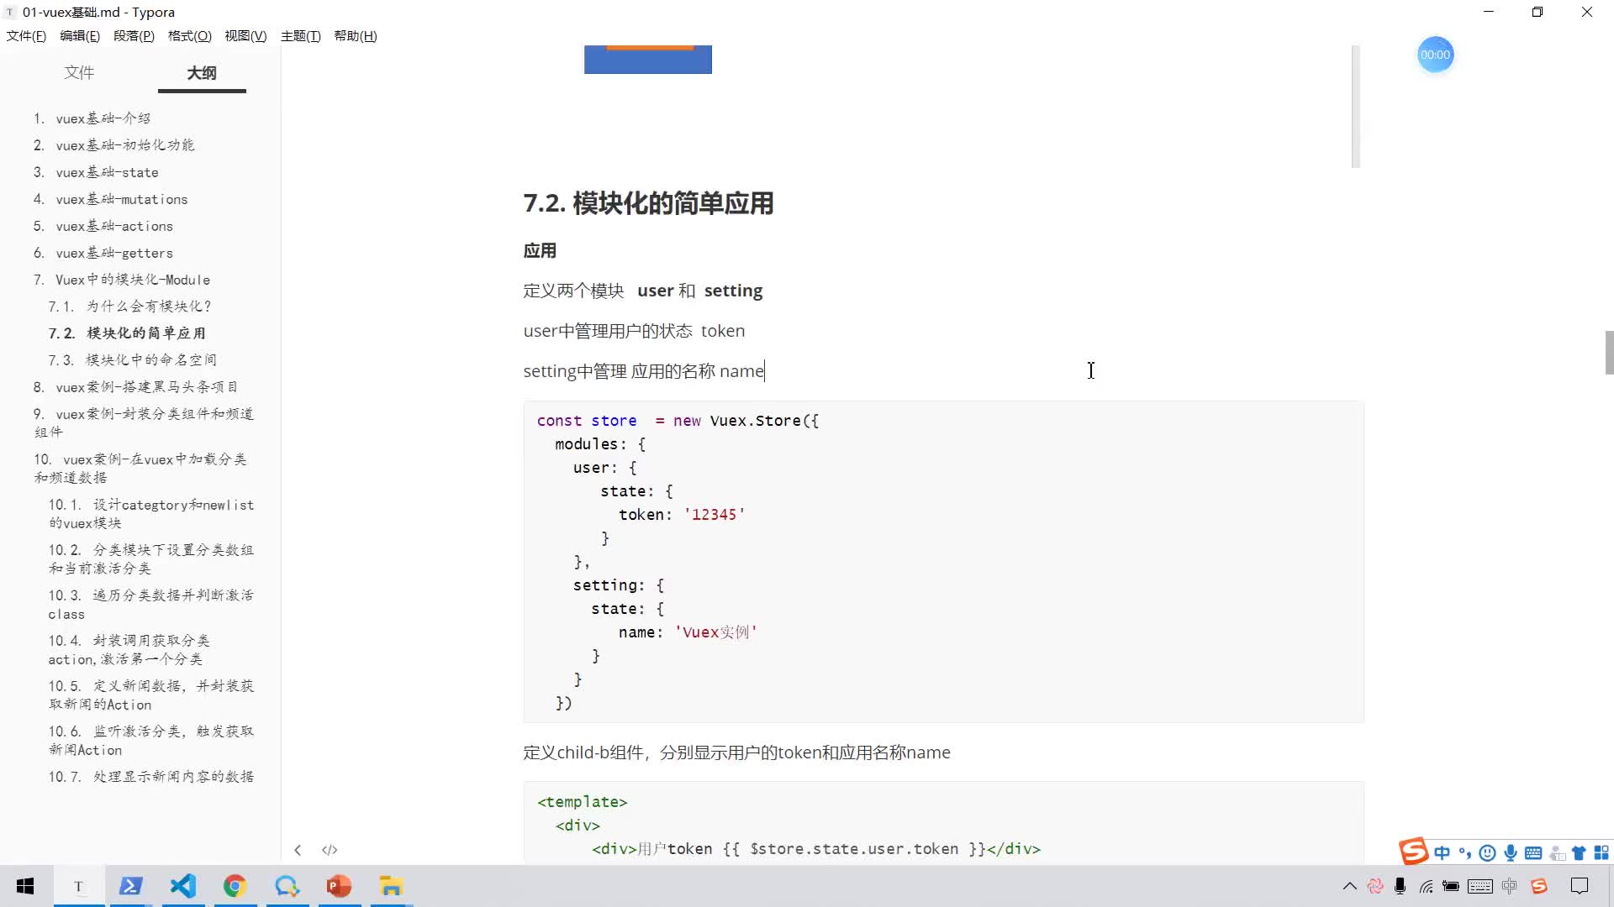Open the Sogou soft keyboard icon
The height and width of the screenshot is (907, 1614).
(x=1533, y=853)
